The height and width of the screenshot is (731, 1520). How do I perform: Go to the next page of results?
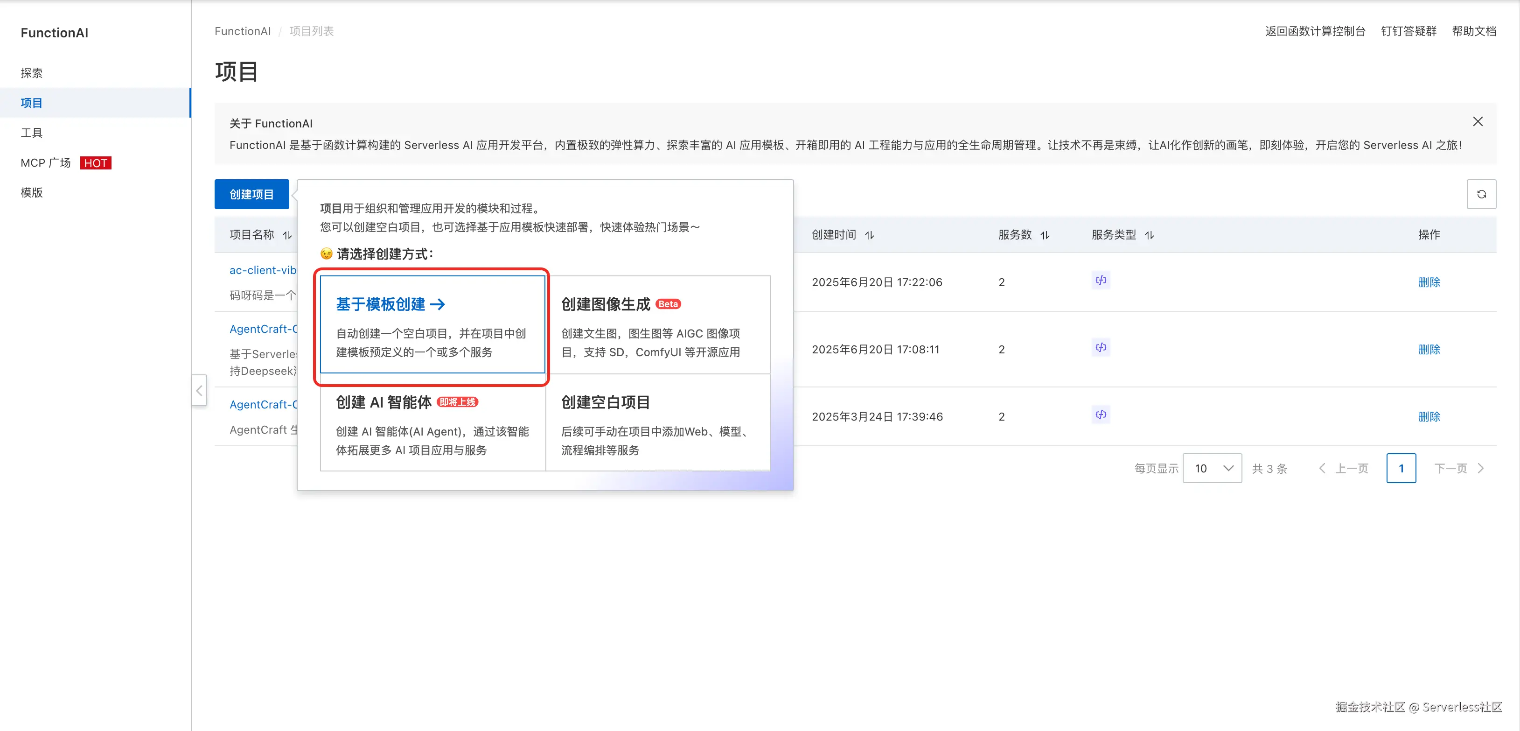[x=1458, y=468]
